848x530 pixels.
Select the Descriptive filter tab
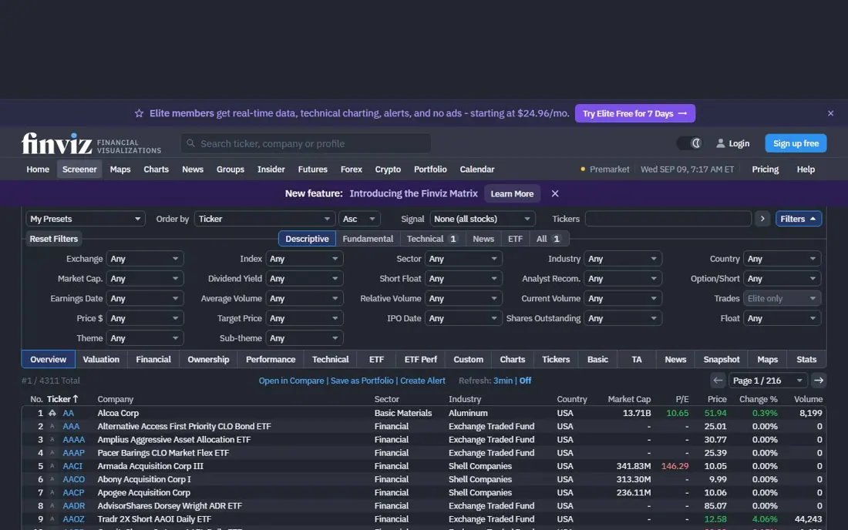coord(307,239)
